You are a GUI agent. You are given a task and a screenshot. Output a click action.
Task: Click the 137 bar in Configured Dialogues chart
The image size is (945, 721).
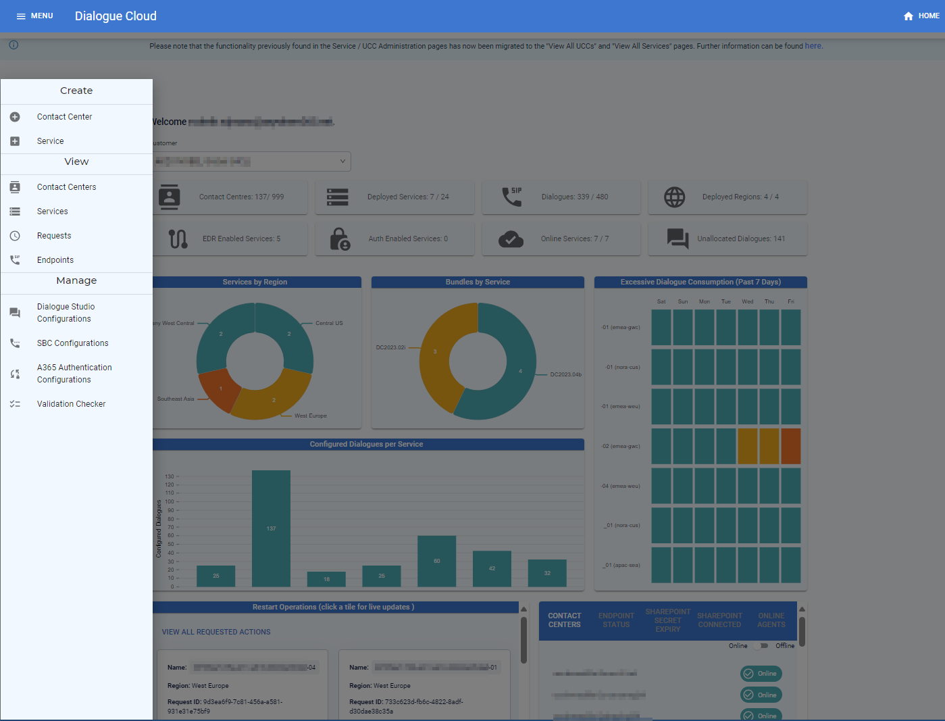[271, 528]
